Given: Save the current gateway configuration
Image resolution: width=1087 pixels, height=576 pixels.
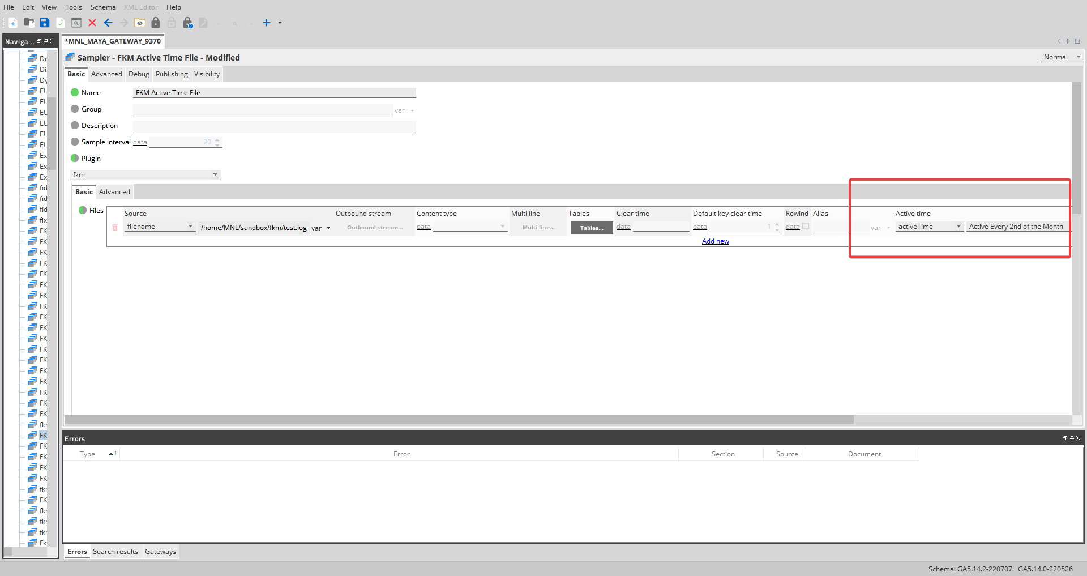Looking at the screenshot, I should pos(45,23).
